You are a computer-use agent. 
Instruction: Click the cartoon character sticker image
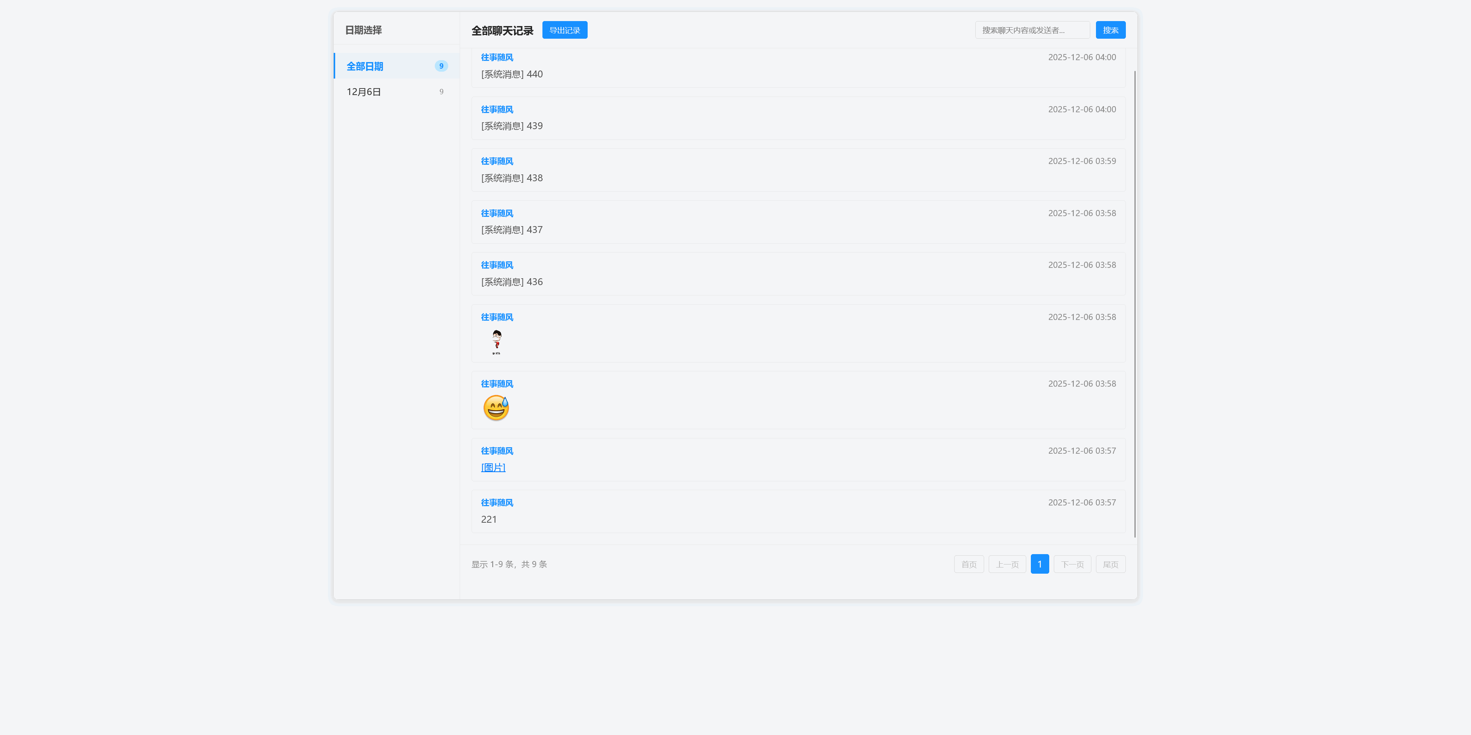click(496, 341)
